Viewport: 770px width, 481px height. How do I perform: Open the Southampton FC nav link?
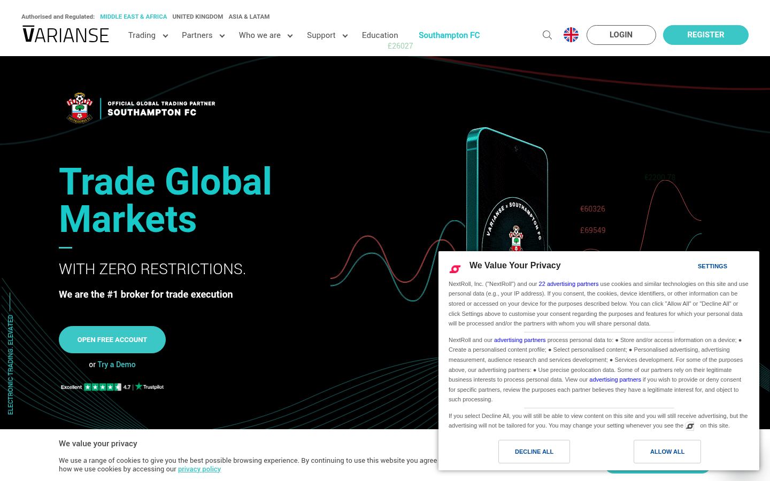tap(449, 35)
